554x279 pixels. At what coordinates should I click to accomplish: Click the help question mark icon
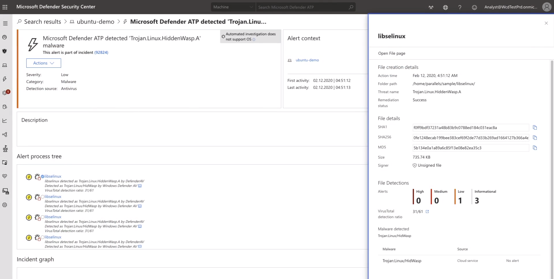click(x=460, y=7)
